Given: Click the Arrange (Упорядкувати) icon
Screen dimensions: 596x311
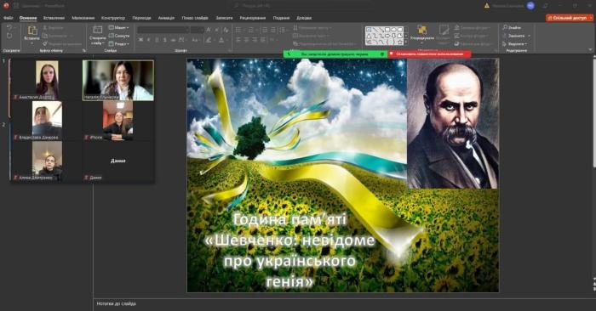Looking at the screenshot, I should click(422, 30).
